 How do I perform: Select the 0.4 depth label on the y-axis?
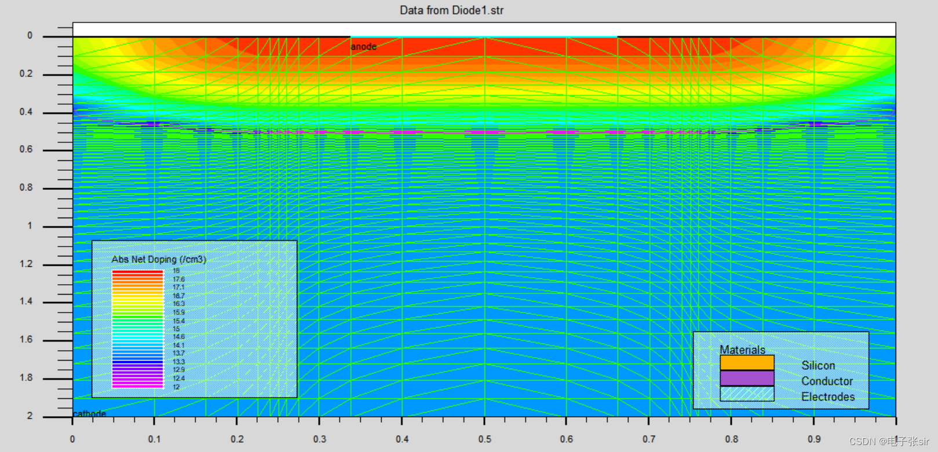(x=26, y=112)
